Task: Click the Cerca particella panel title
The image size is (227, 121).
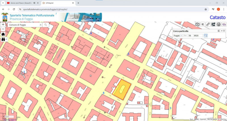Action: coord(181,31)
